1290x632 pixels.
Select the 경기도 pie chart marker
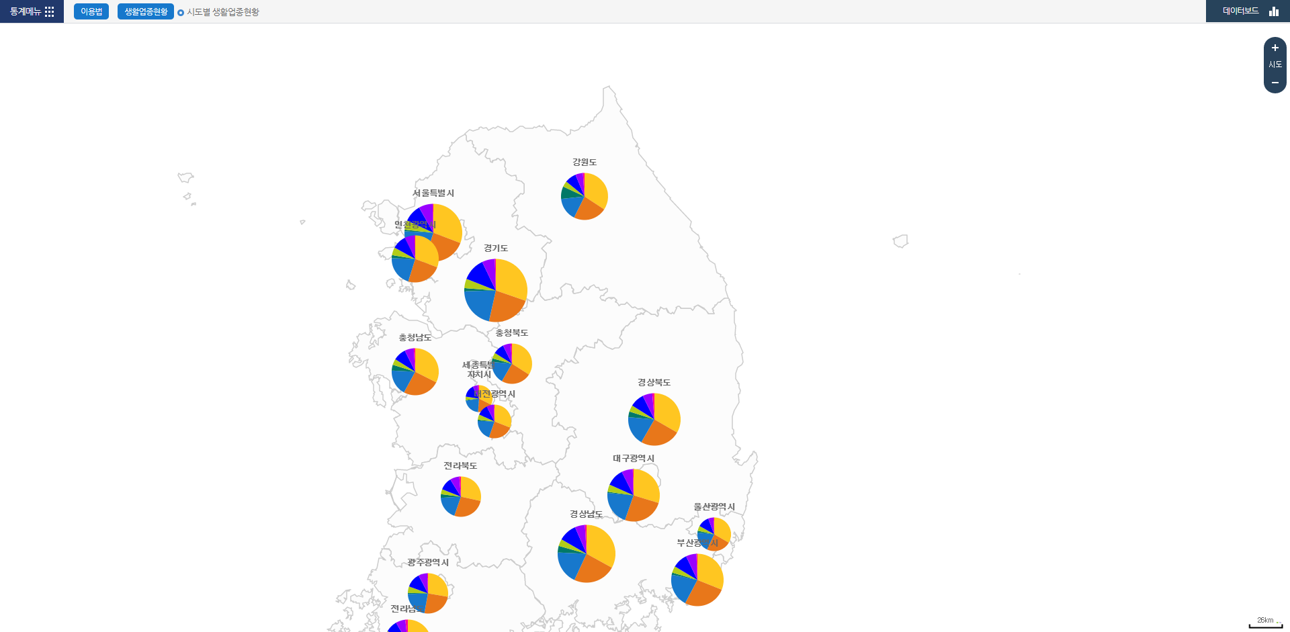496,290
